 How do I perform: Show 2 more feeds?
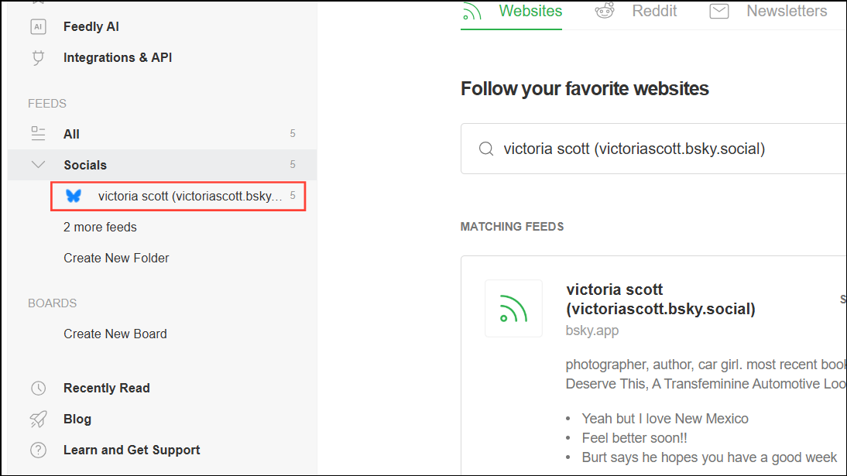100,227
